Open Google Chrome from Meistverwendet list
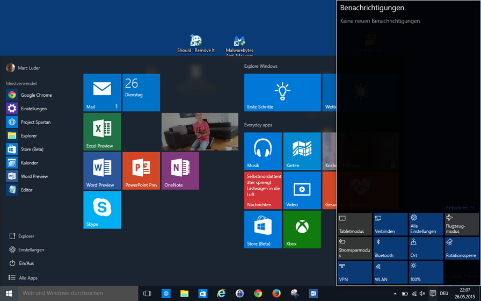The width and height of the screenshot is (481, 301). tap(36, 95)
